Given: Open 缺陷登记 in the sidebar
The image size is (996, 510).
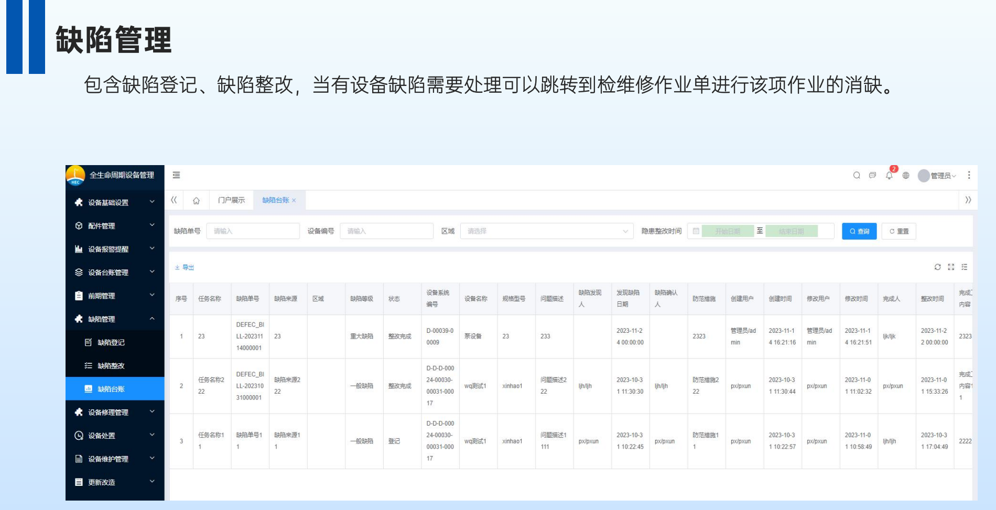Looking at the screenshot, I should 115,342.
